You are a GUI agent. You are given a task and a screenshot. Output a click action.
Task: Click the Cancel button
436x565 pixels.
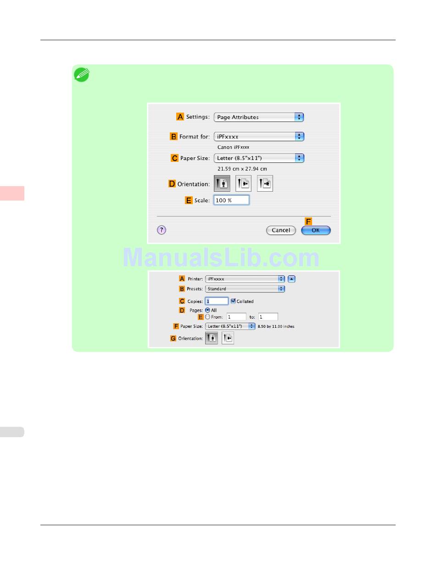click(x=281, y=230)
